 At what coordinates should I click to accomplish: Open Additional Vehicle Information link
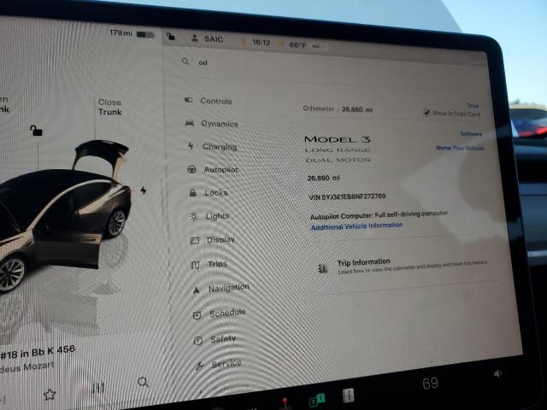point(356,225)
